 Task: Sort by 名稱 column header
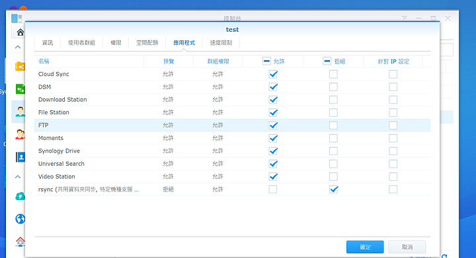44,61
